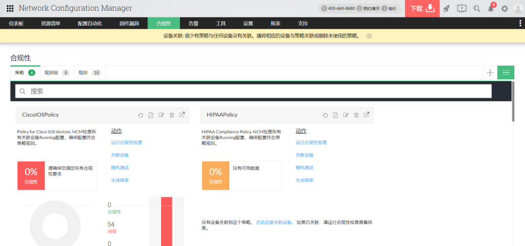The image size is (525, 246).
Task: Open HIPAAPolicy in external view
Action: [367, 114]
